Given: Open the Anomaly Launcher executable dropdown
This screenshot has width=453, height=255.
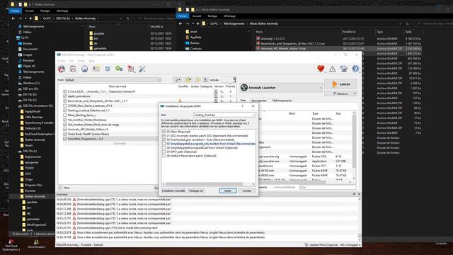Looking at the screenshot, I should [281, 88].
